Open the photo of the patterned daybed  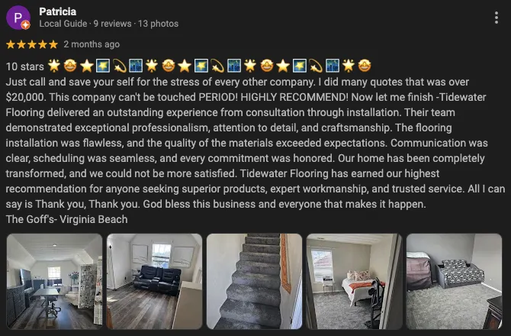tap(454, 281)
